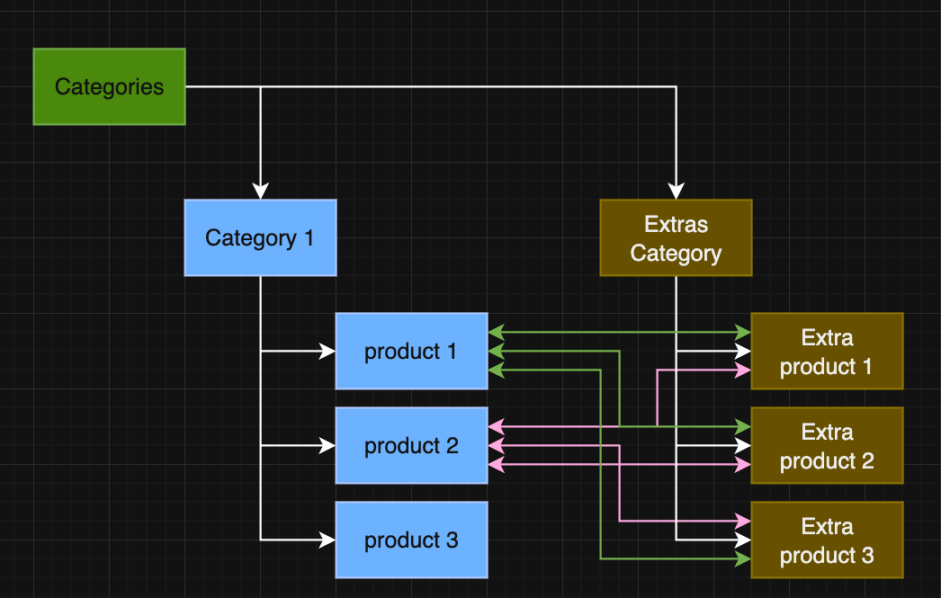Click pink arrowhead entering Extra product 1
Screen dimensions: 941x598
tap(743, 370)
